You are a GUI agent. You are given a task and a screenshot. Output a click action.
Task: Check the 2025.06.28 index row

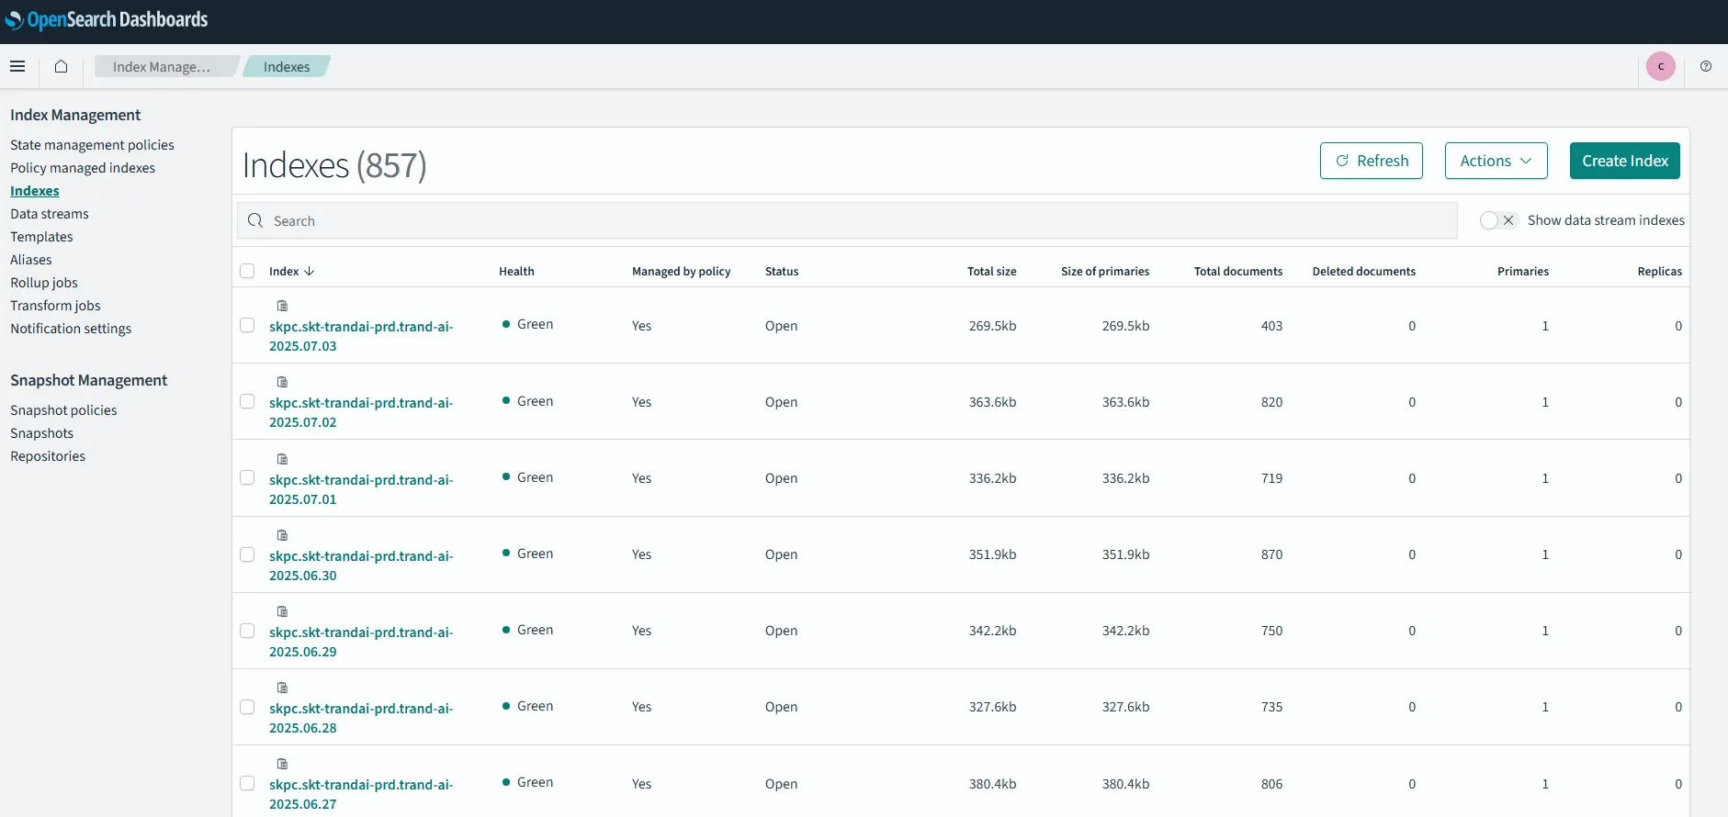[x=247, y=707]
